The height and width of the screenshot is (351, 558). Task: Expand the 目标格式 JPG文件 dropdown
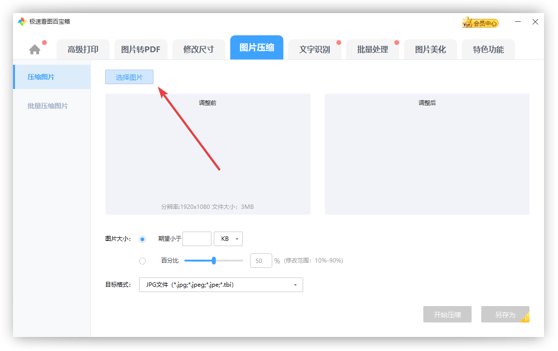click(x=221, y=285)
